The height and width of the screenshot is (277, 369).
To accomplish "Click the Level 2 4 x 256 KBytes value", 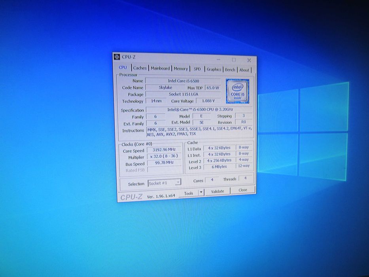I will [x=219, y=160].
